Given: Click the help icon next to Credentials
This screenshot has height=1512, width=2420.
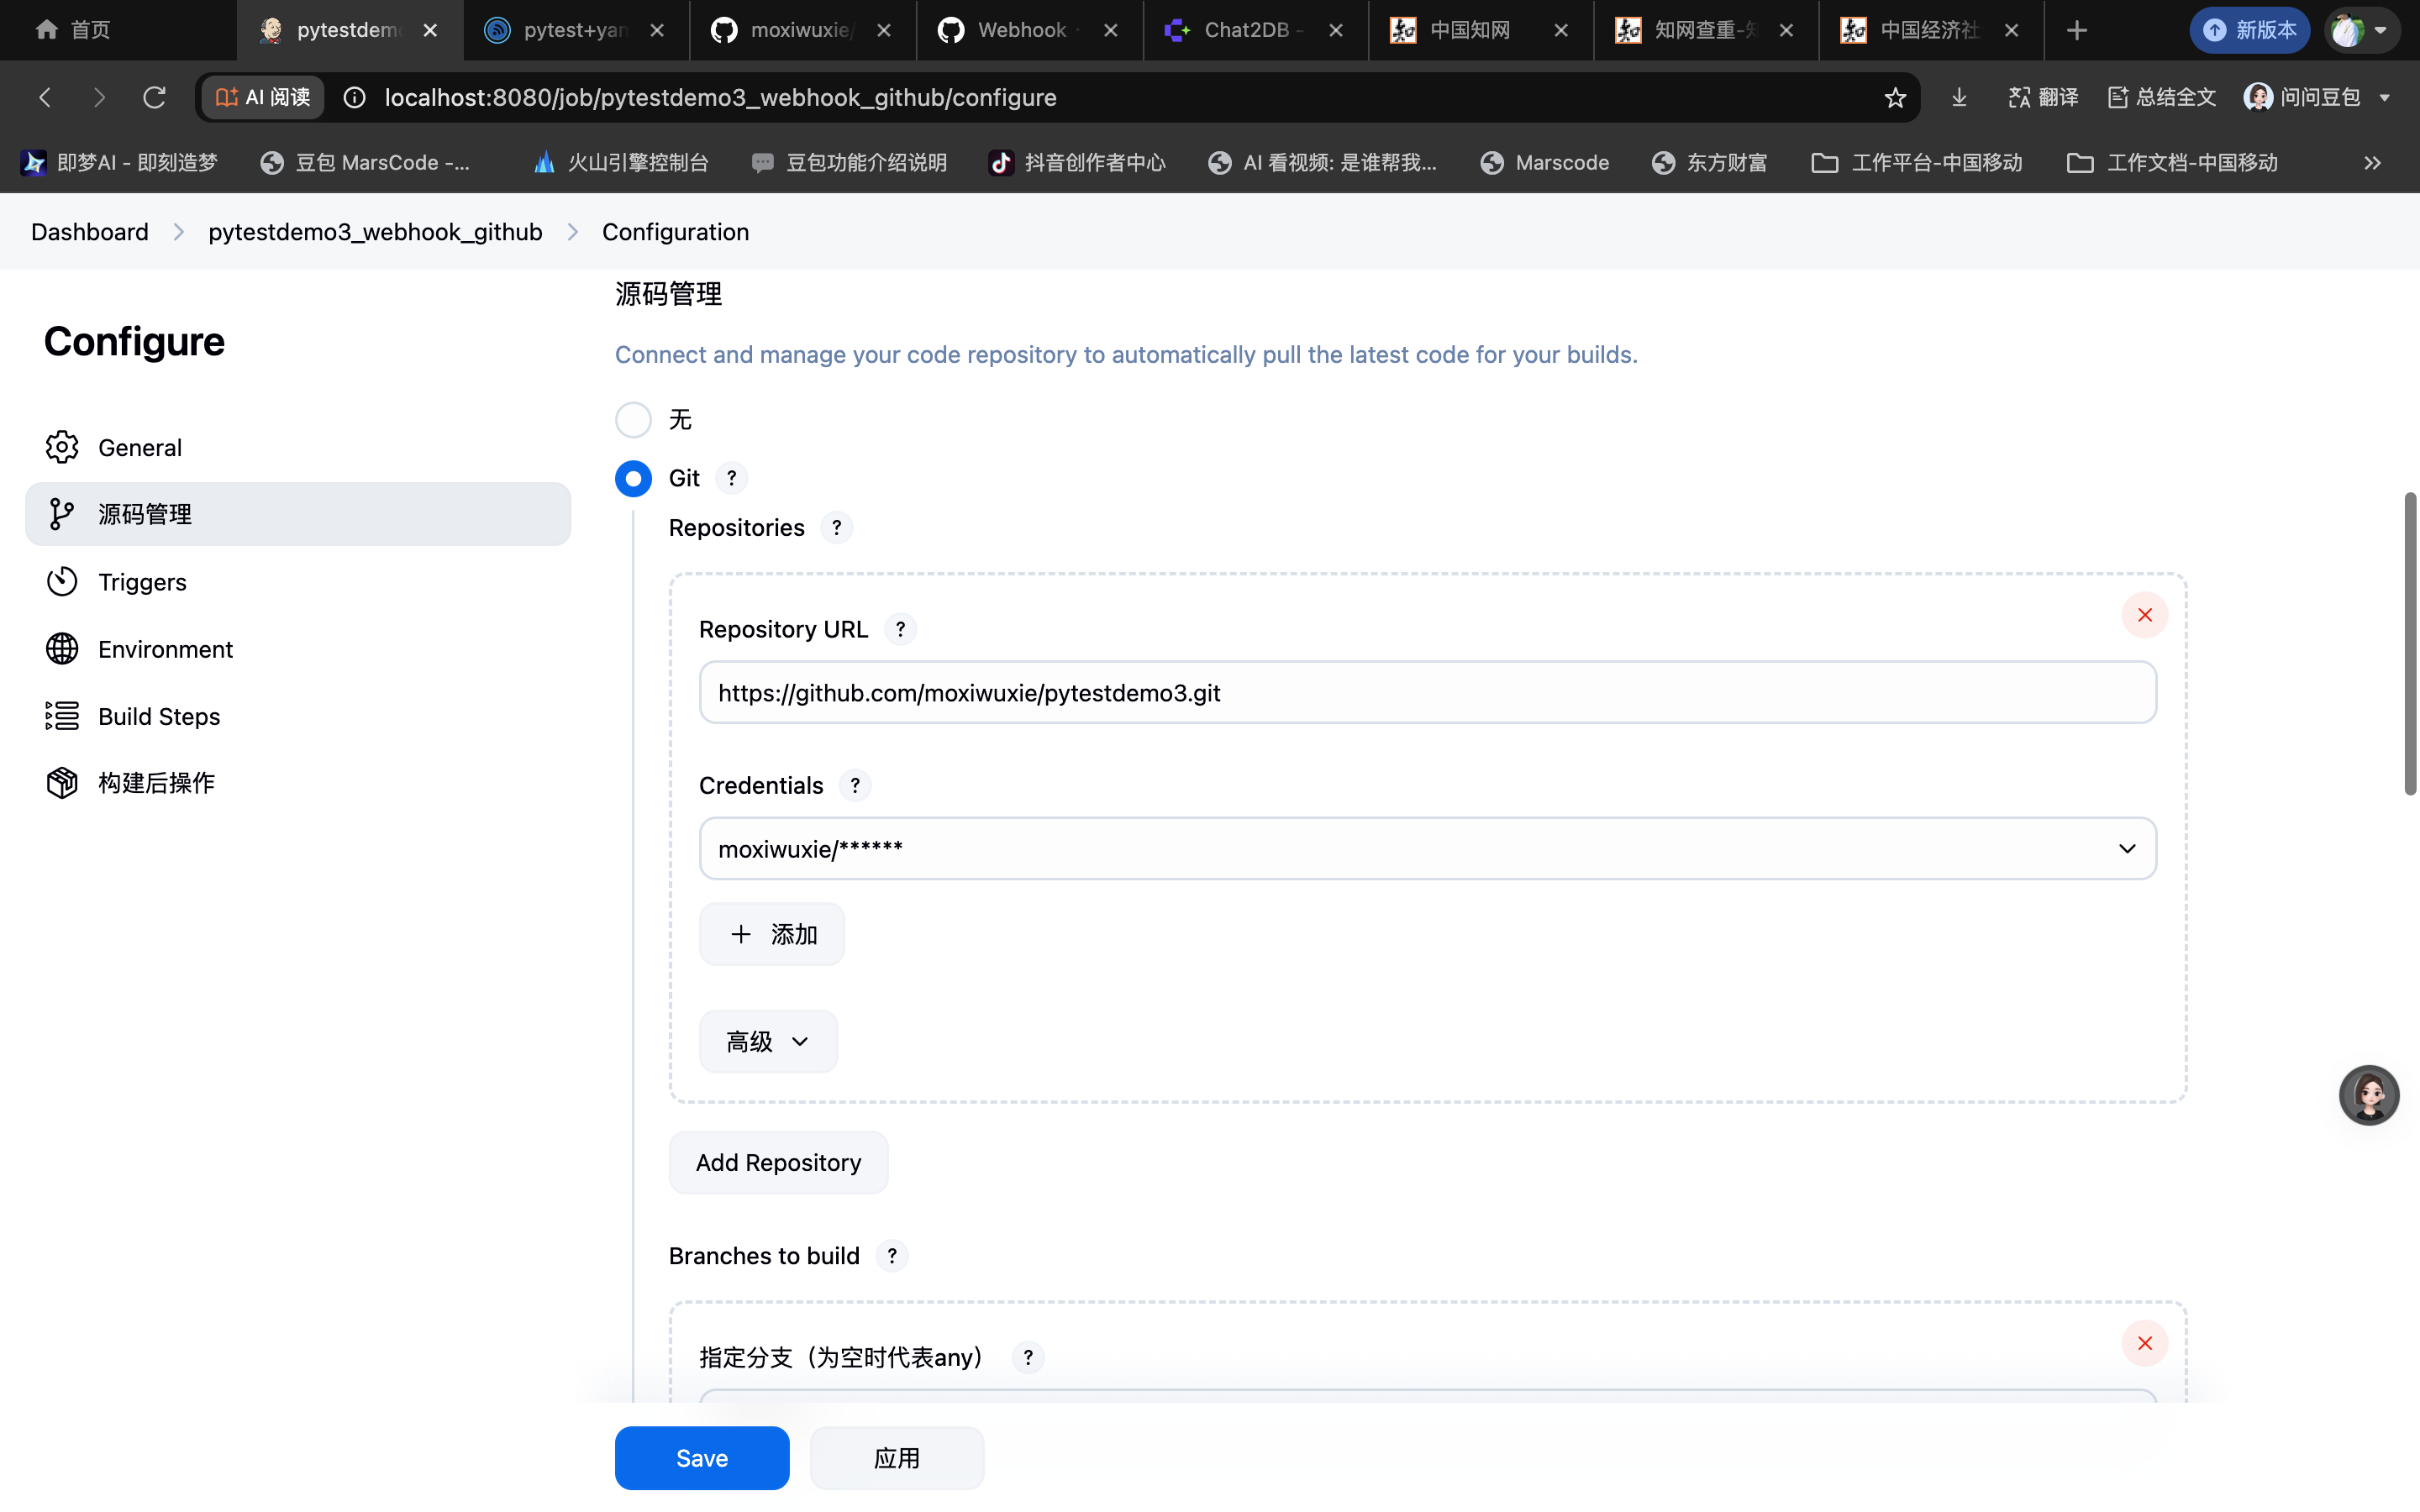Looking at the screenshot, I should 854,785.
